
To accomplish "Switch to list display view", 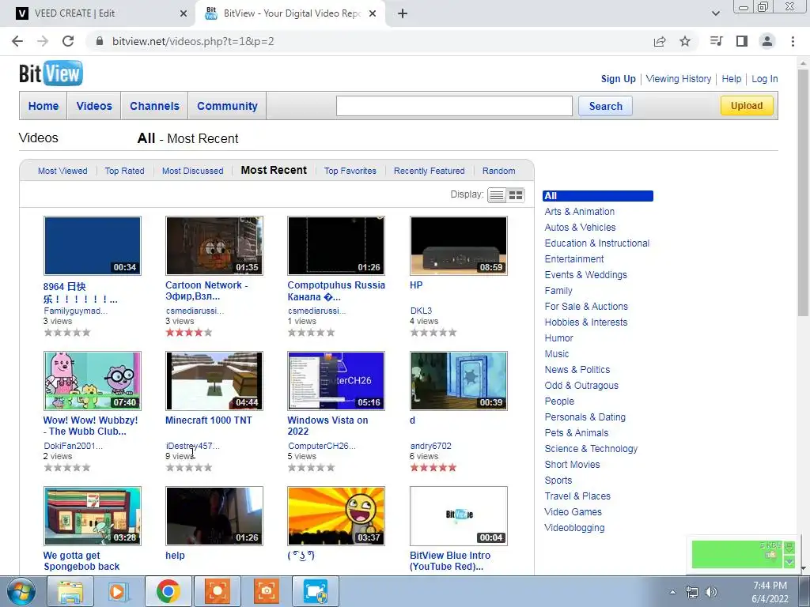I will point(497,195).
